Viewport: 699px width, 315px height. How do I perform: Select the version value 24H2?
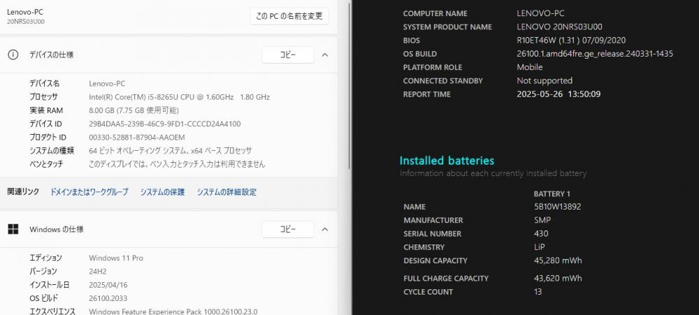click(x=98, y=271)
